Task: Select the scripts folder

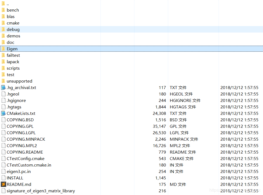Action: coord(13,68)
